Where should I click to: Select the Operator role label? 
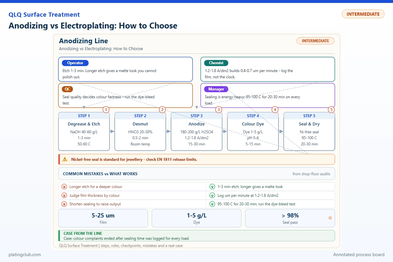75,63
